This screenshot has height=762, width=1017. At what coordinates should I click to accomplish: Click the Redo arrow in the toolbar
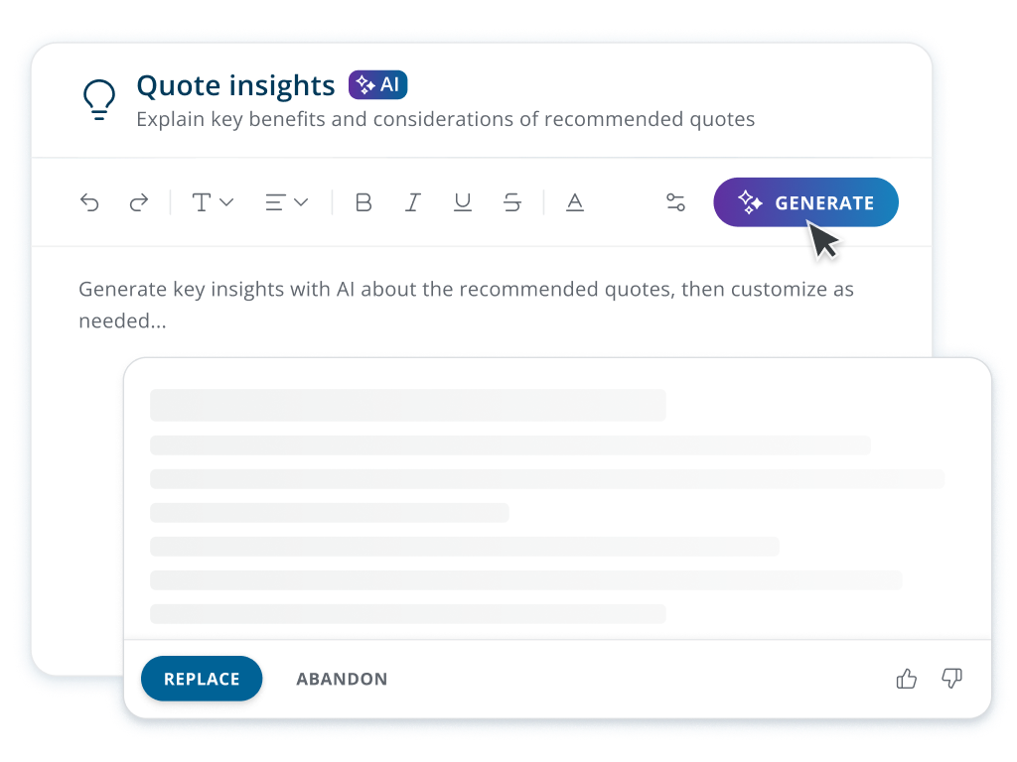click(139, 203)
